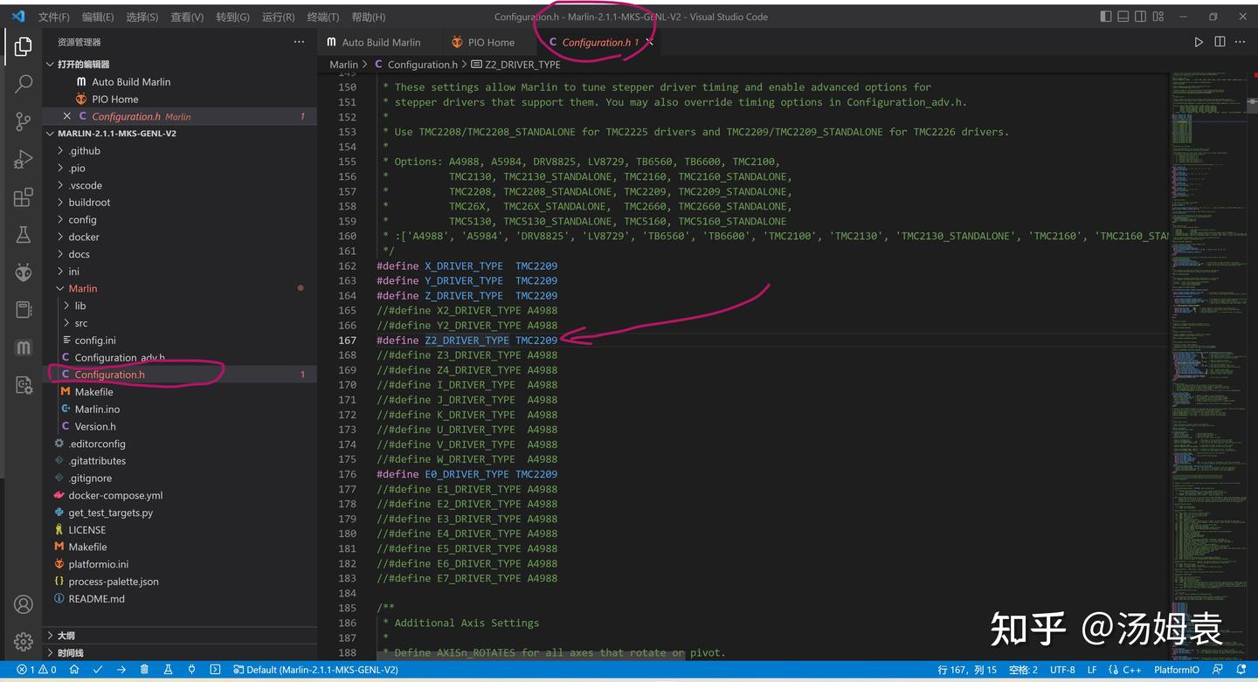Open the Source Control view

click(24, 122)
